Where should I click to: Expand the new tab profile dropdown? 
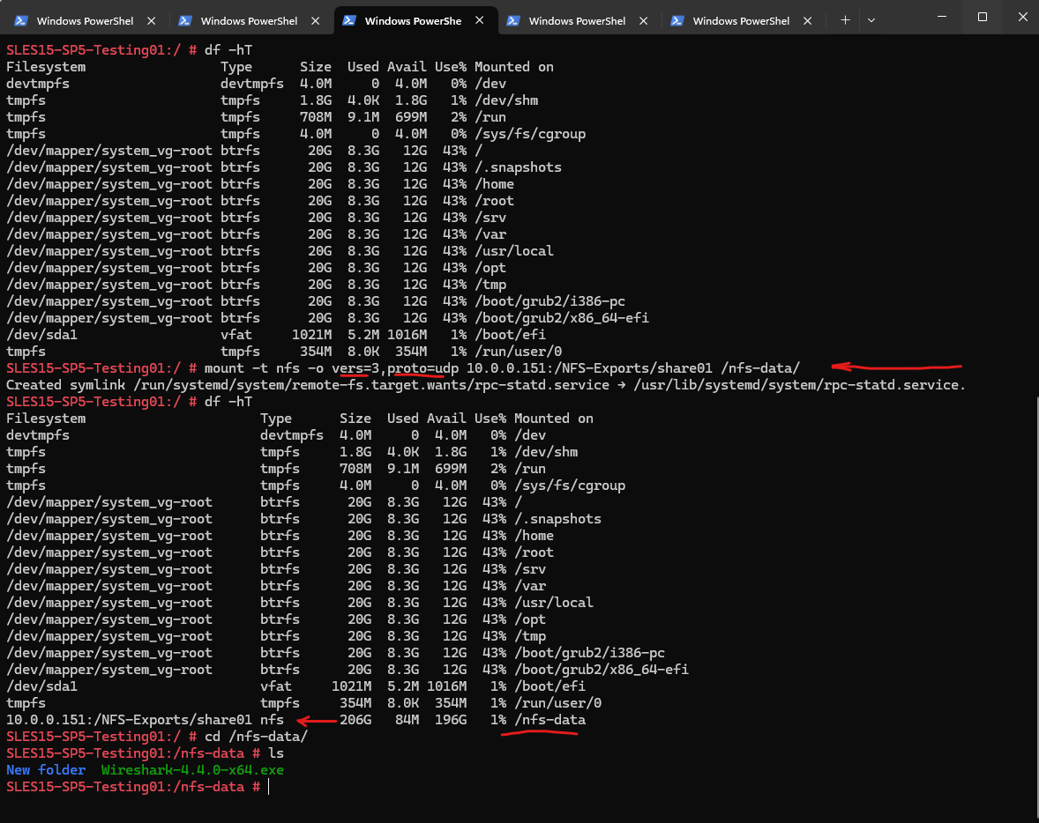tap(871, 20)
